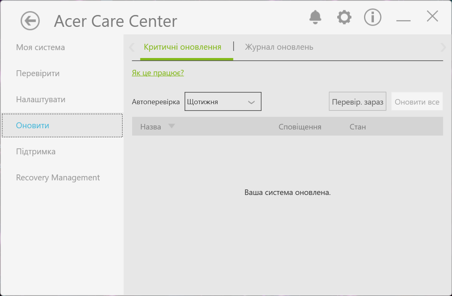The image size is (452, 296).
Task: Sort by the Назва column arrow
Action: [172, 126]
